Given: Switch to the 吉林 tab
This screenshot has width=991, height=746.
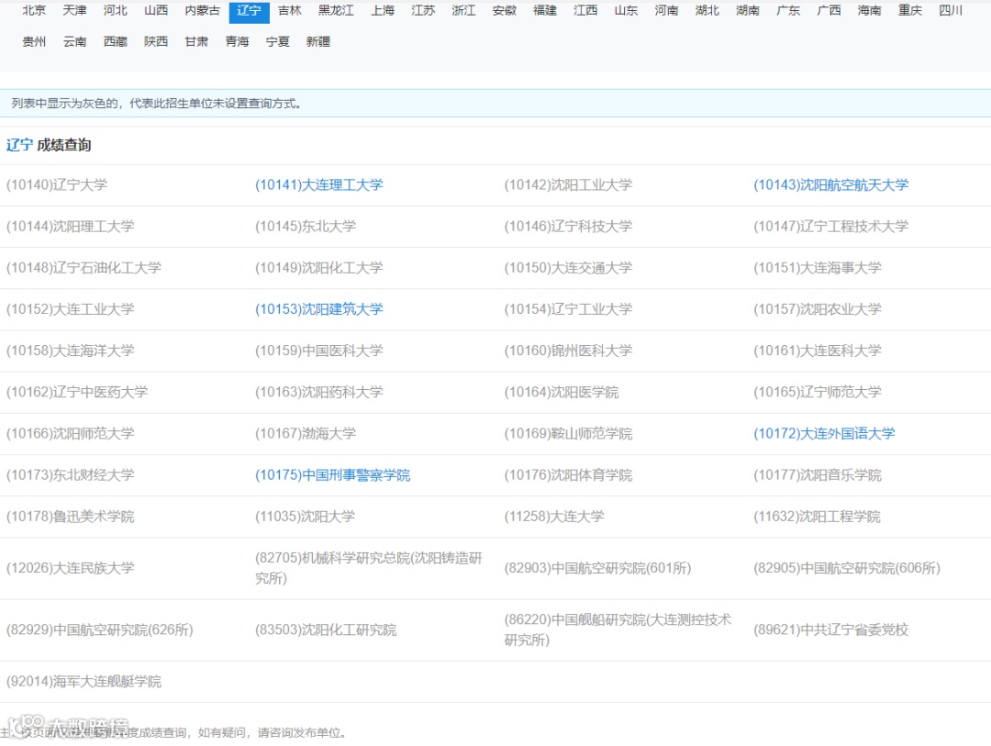Looking at the screenshot, I should pyautogui.click(x=289, y=11).
